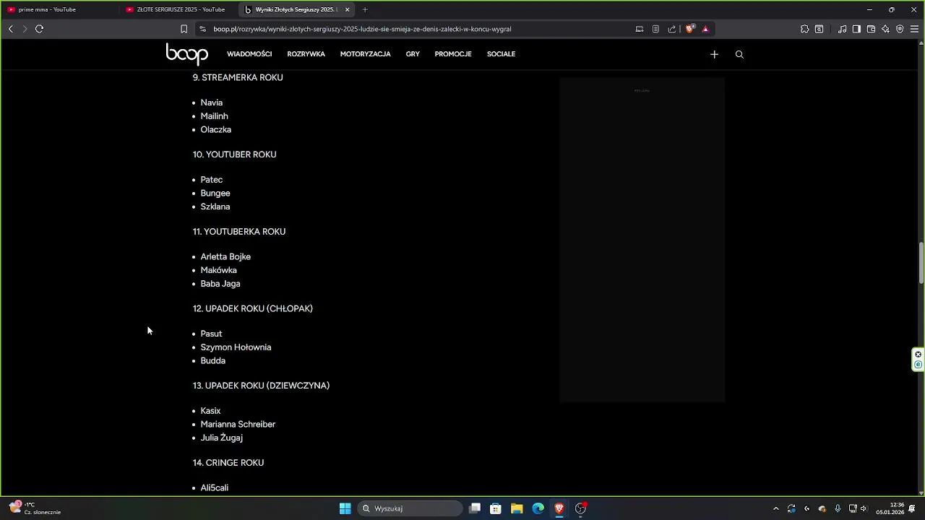Image resolution: width=925 pixels, height=520 pixels.
Task: Click the heading 10. YOUTUBER ROKU
Action: click(x=234, y=155)
